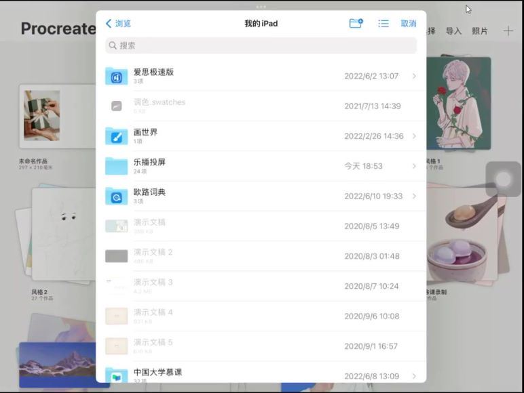524x393 pixels.
Task: Click the 爱思极速版 folder name
Action: pyautogui.click(x=153, y=72)
